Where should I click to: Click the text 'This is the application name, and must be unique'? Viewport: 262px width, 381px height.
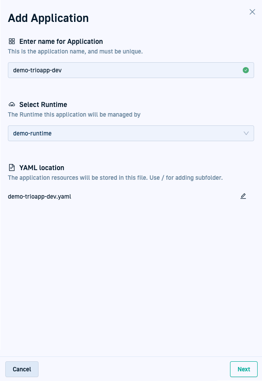coord(75,51)
